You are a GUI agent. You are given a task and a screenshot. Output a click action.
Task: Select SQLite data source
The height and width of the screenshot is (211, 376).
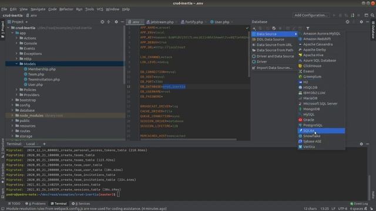tap(321, 131)
